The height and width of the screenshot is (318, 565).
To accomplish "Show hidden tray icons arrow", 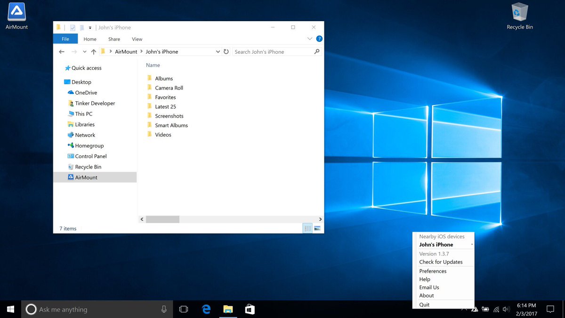I will pos(464,309).
